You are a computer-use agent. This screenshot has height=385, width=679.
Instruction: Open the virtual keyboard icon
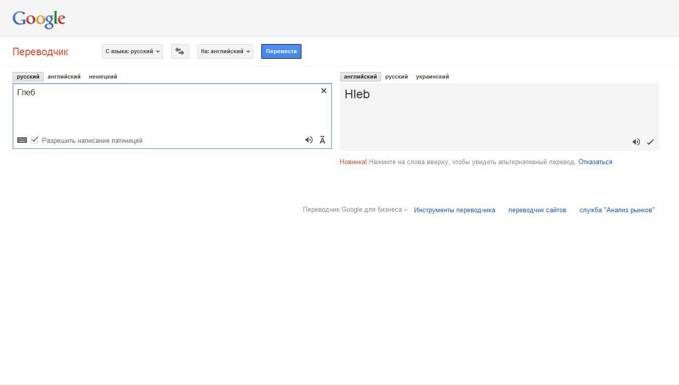pos(22,140)
